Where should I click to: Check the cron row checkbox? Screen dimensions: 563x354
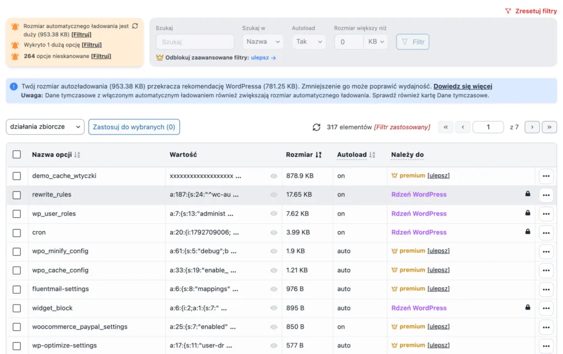17,233
